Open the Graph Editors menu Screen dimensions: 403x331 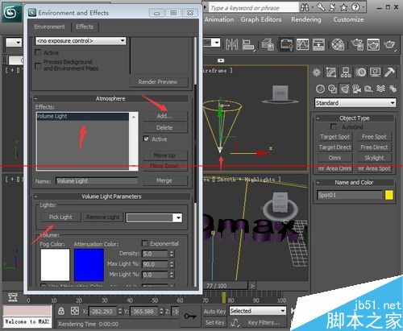tap(261, 19)
